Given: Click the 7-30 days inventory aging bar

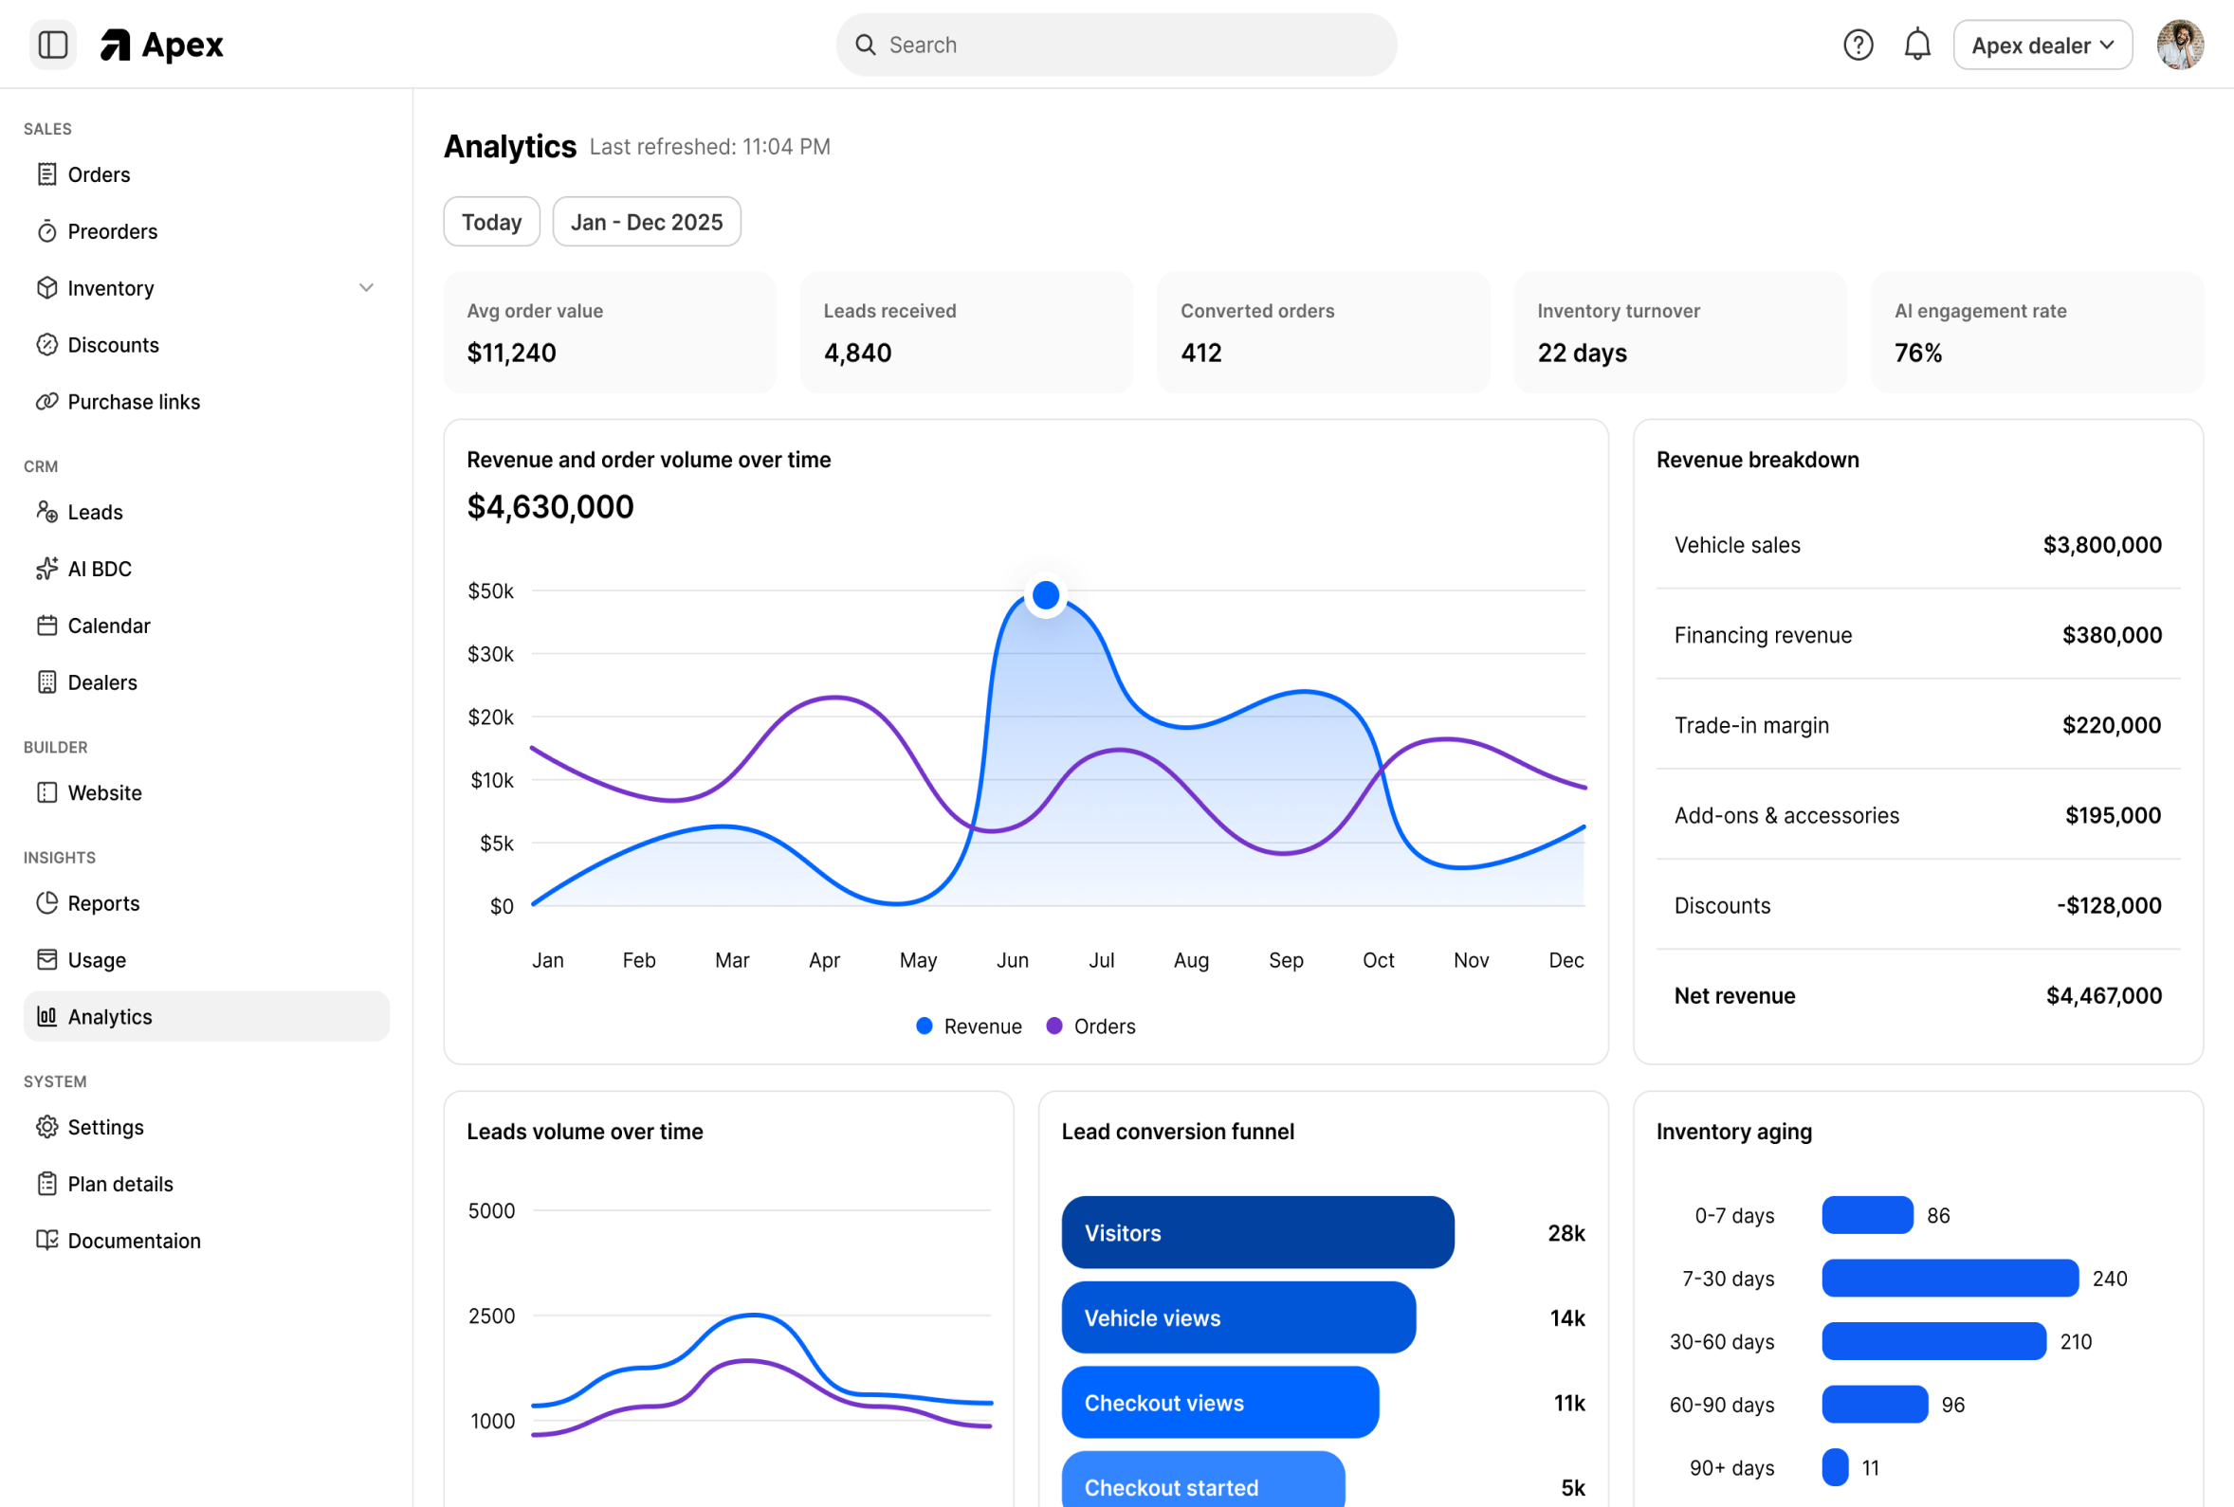Looking at the screenshot, I should tap(1950, 1279).
